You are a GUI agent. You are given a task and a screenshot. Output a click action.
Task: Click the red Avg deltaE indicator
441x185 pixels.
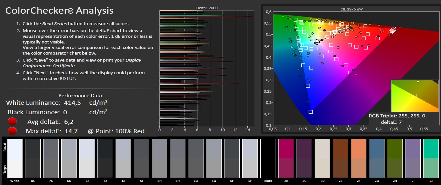tap(12, 122)
